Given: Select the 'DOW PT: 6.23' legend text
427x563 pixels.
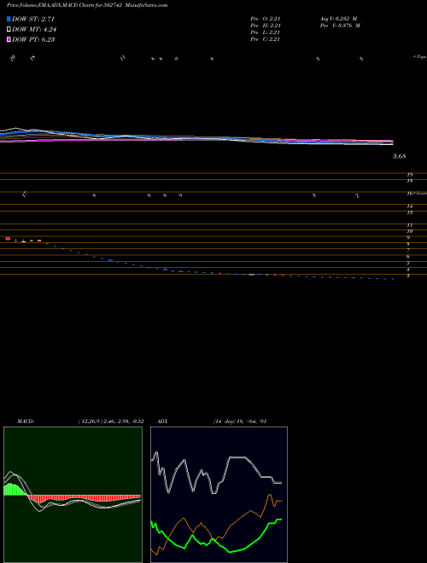Looking at the screenshot, I should click(x=33, y=39).
